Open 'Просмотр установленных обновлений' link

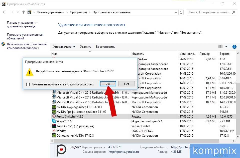[25, 36]
